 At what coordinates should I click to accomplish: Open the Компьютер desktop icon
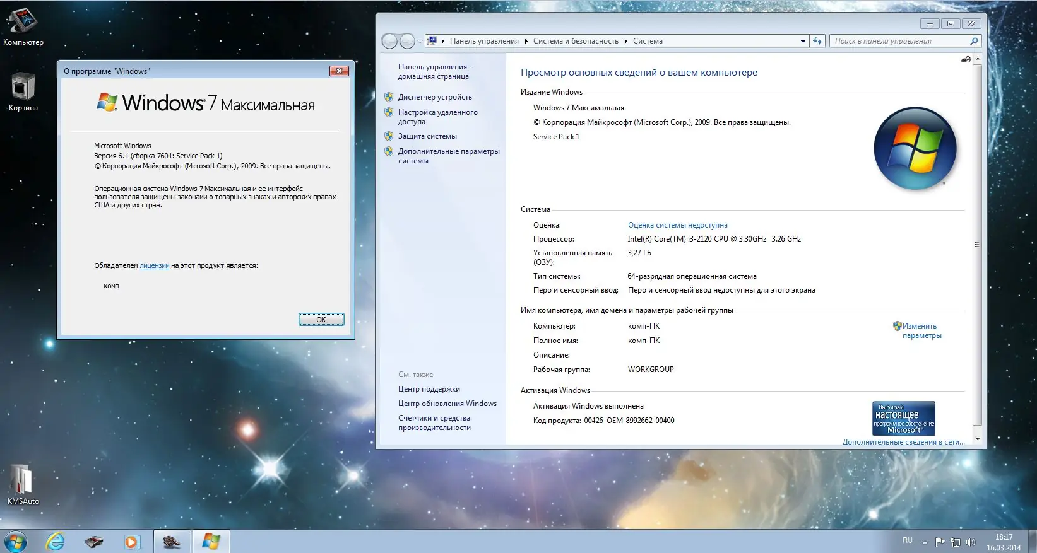[23, 26]
